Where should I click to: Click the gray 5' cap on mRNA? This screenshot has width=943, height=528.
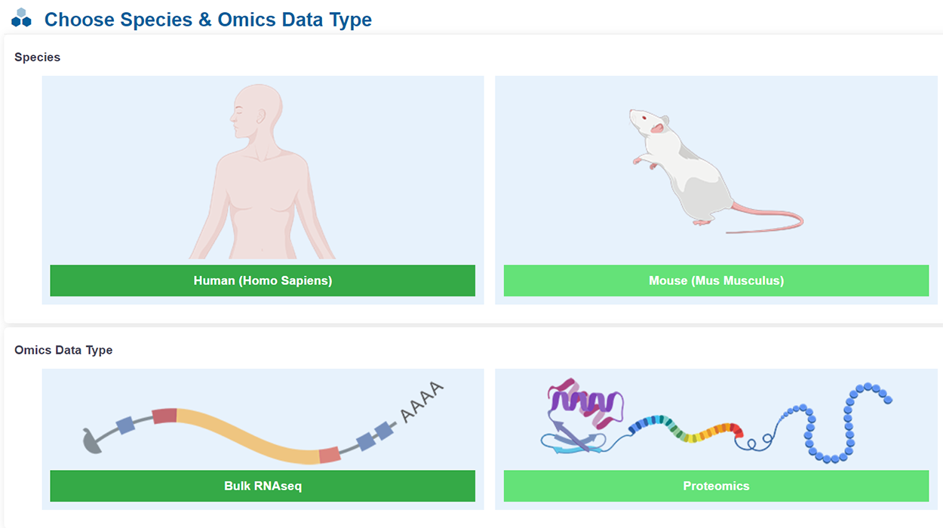click(x=91, y=442)
